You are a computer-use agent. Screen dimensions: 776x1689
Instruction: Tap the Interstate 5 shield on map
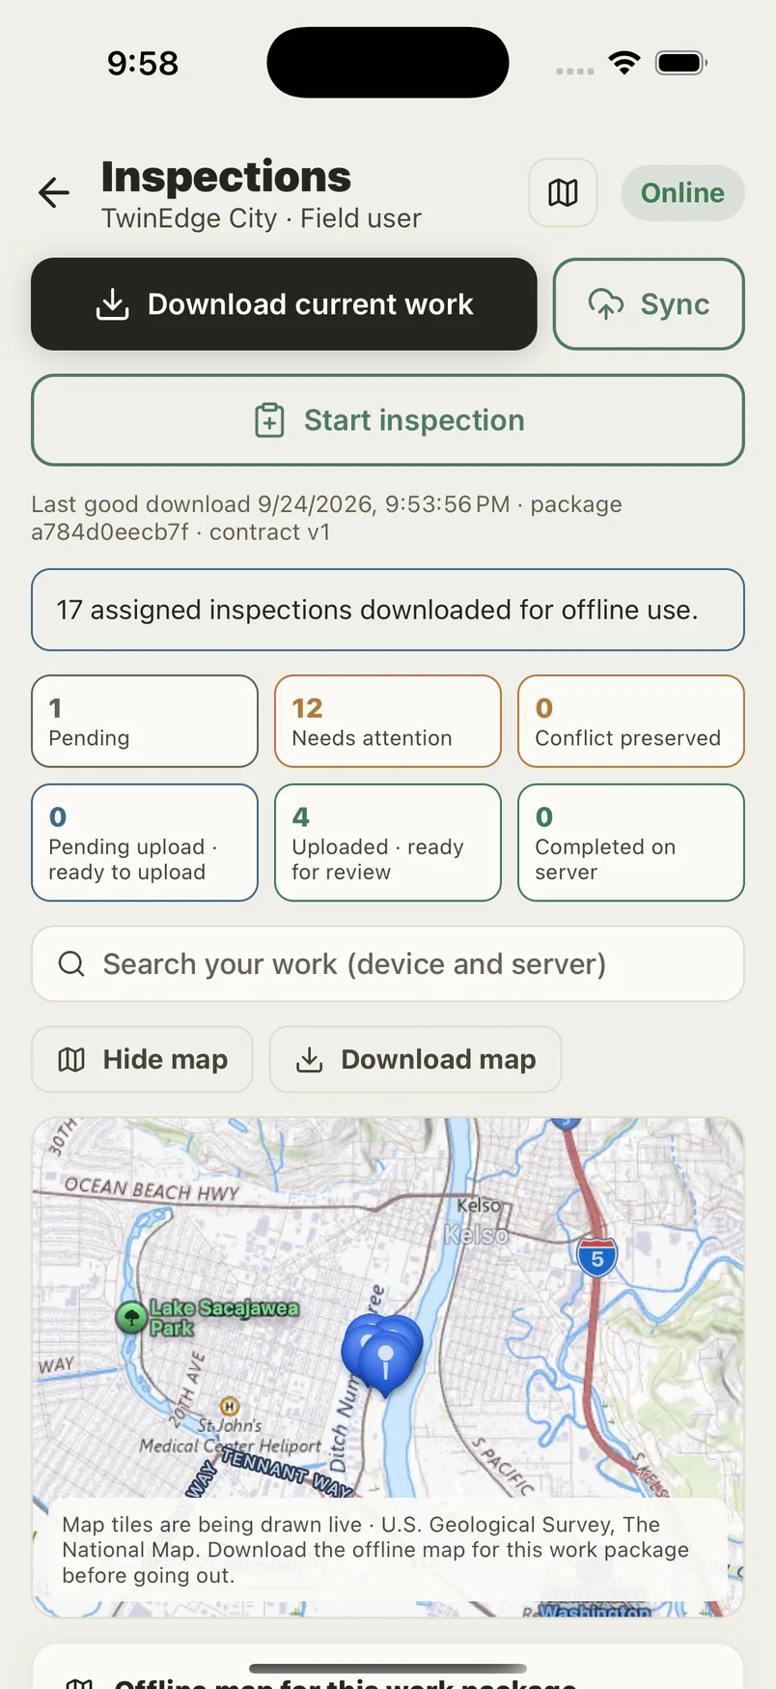(597, 1258)
